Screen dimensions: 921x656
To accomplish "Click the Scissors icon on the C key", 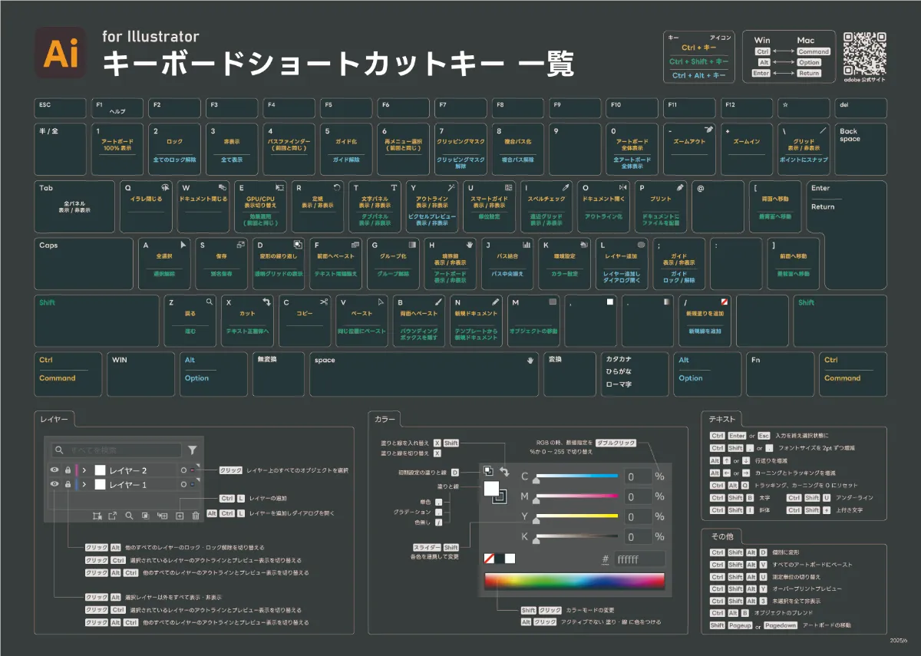I will (324, 302).
